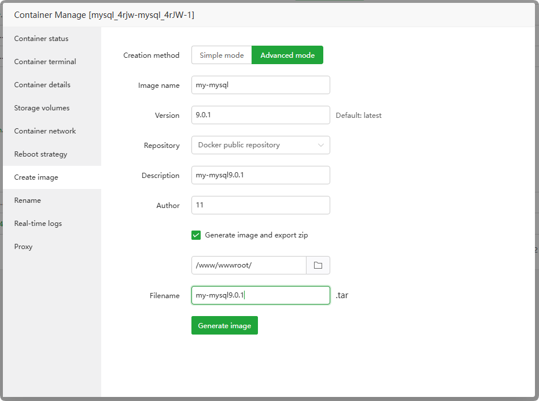
Task: Open the Repository dropdown
Action: point(260,145)
